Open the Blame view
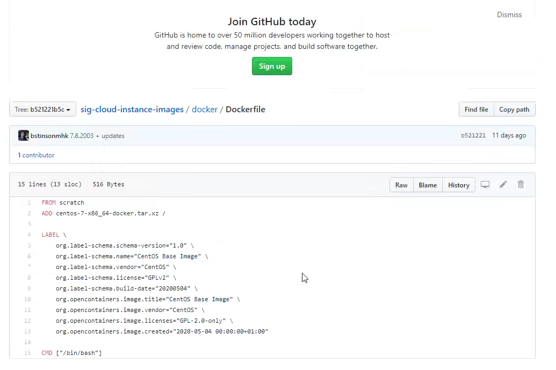Screen dimensions: 556x370 [x=428, y=185]
